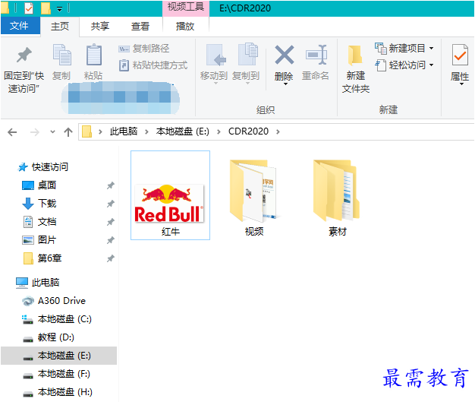
Task: Expand chevron after This PC breadcrumb
Action: (146, 131)
